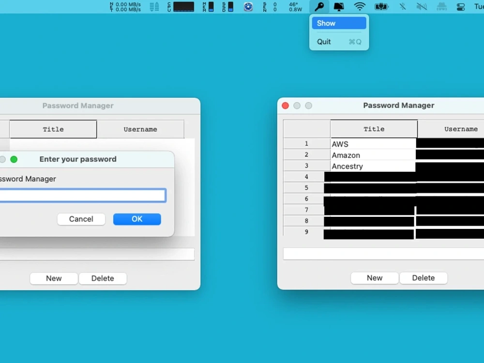Click the sensors SEN indicator
Screen dimensions: 484x363
pos(270,7)
